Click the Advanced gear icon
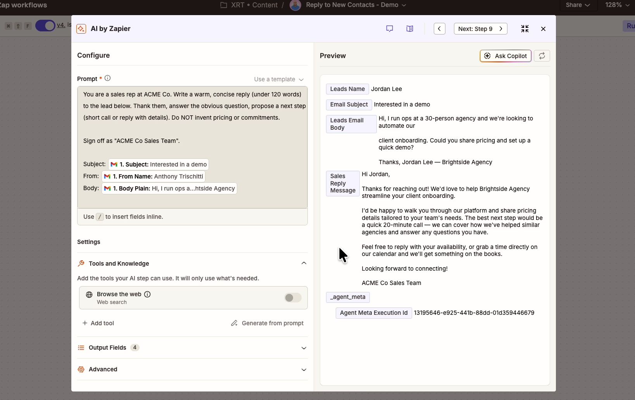This screenshot has width=635, height=400. (81, 369)
